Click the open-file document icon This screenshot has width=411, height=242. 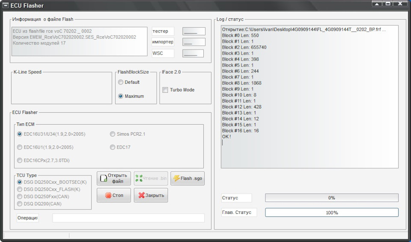[104, 178]
